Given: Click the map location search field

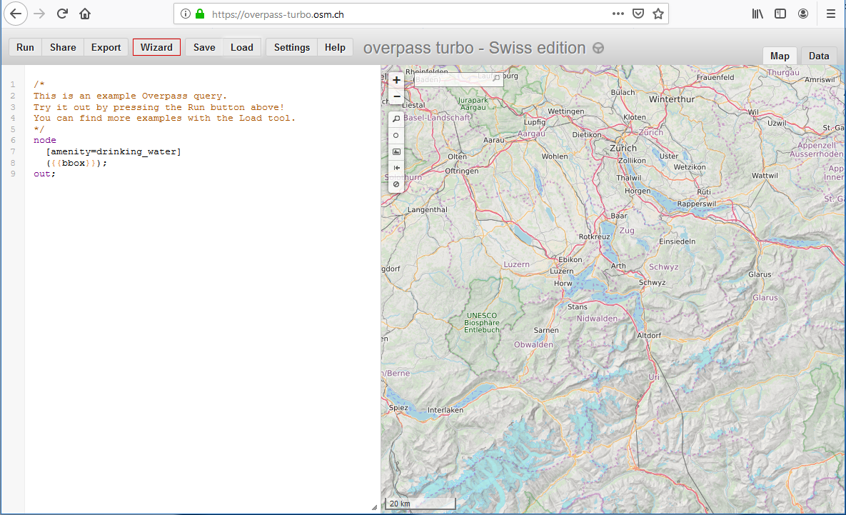Looking at the screenshot, I should coord(453,79).
